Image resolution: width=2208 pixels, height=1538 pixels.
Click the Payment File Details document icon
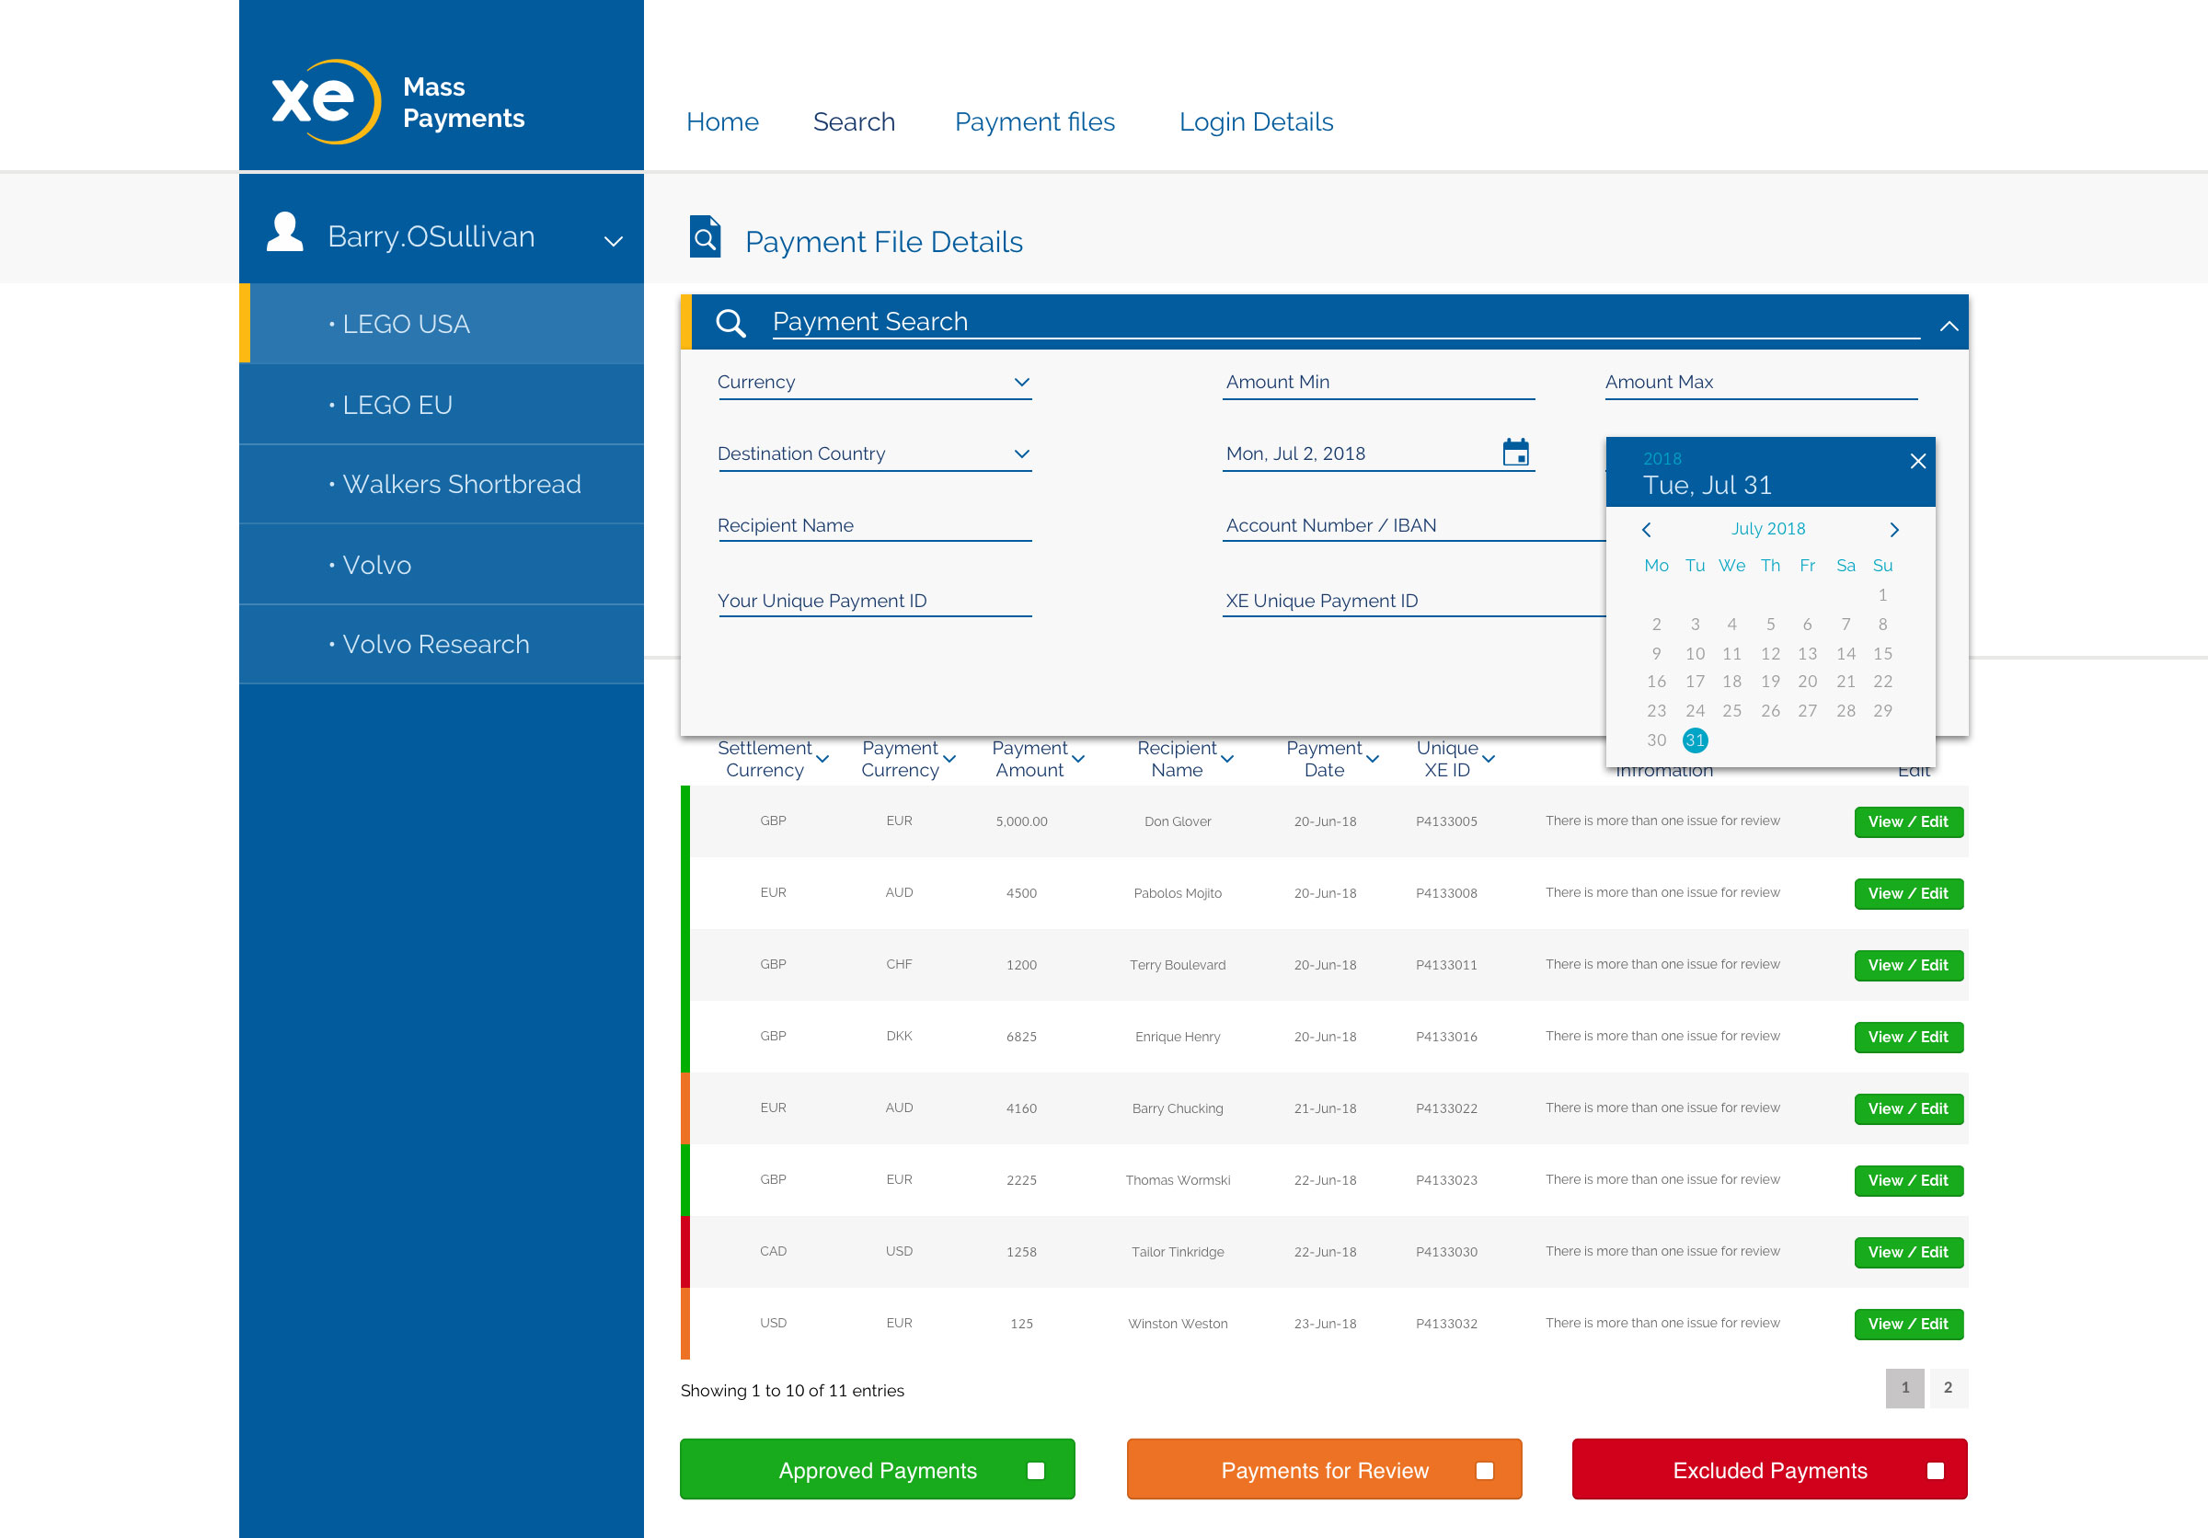705,237
